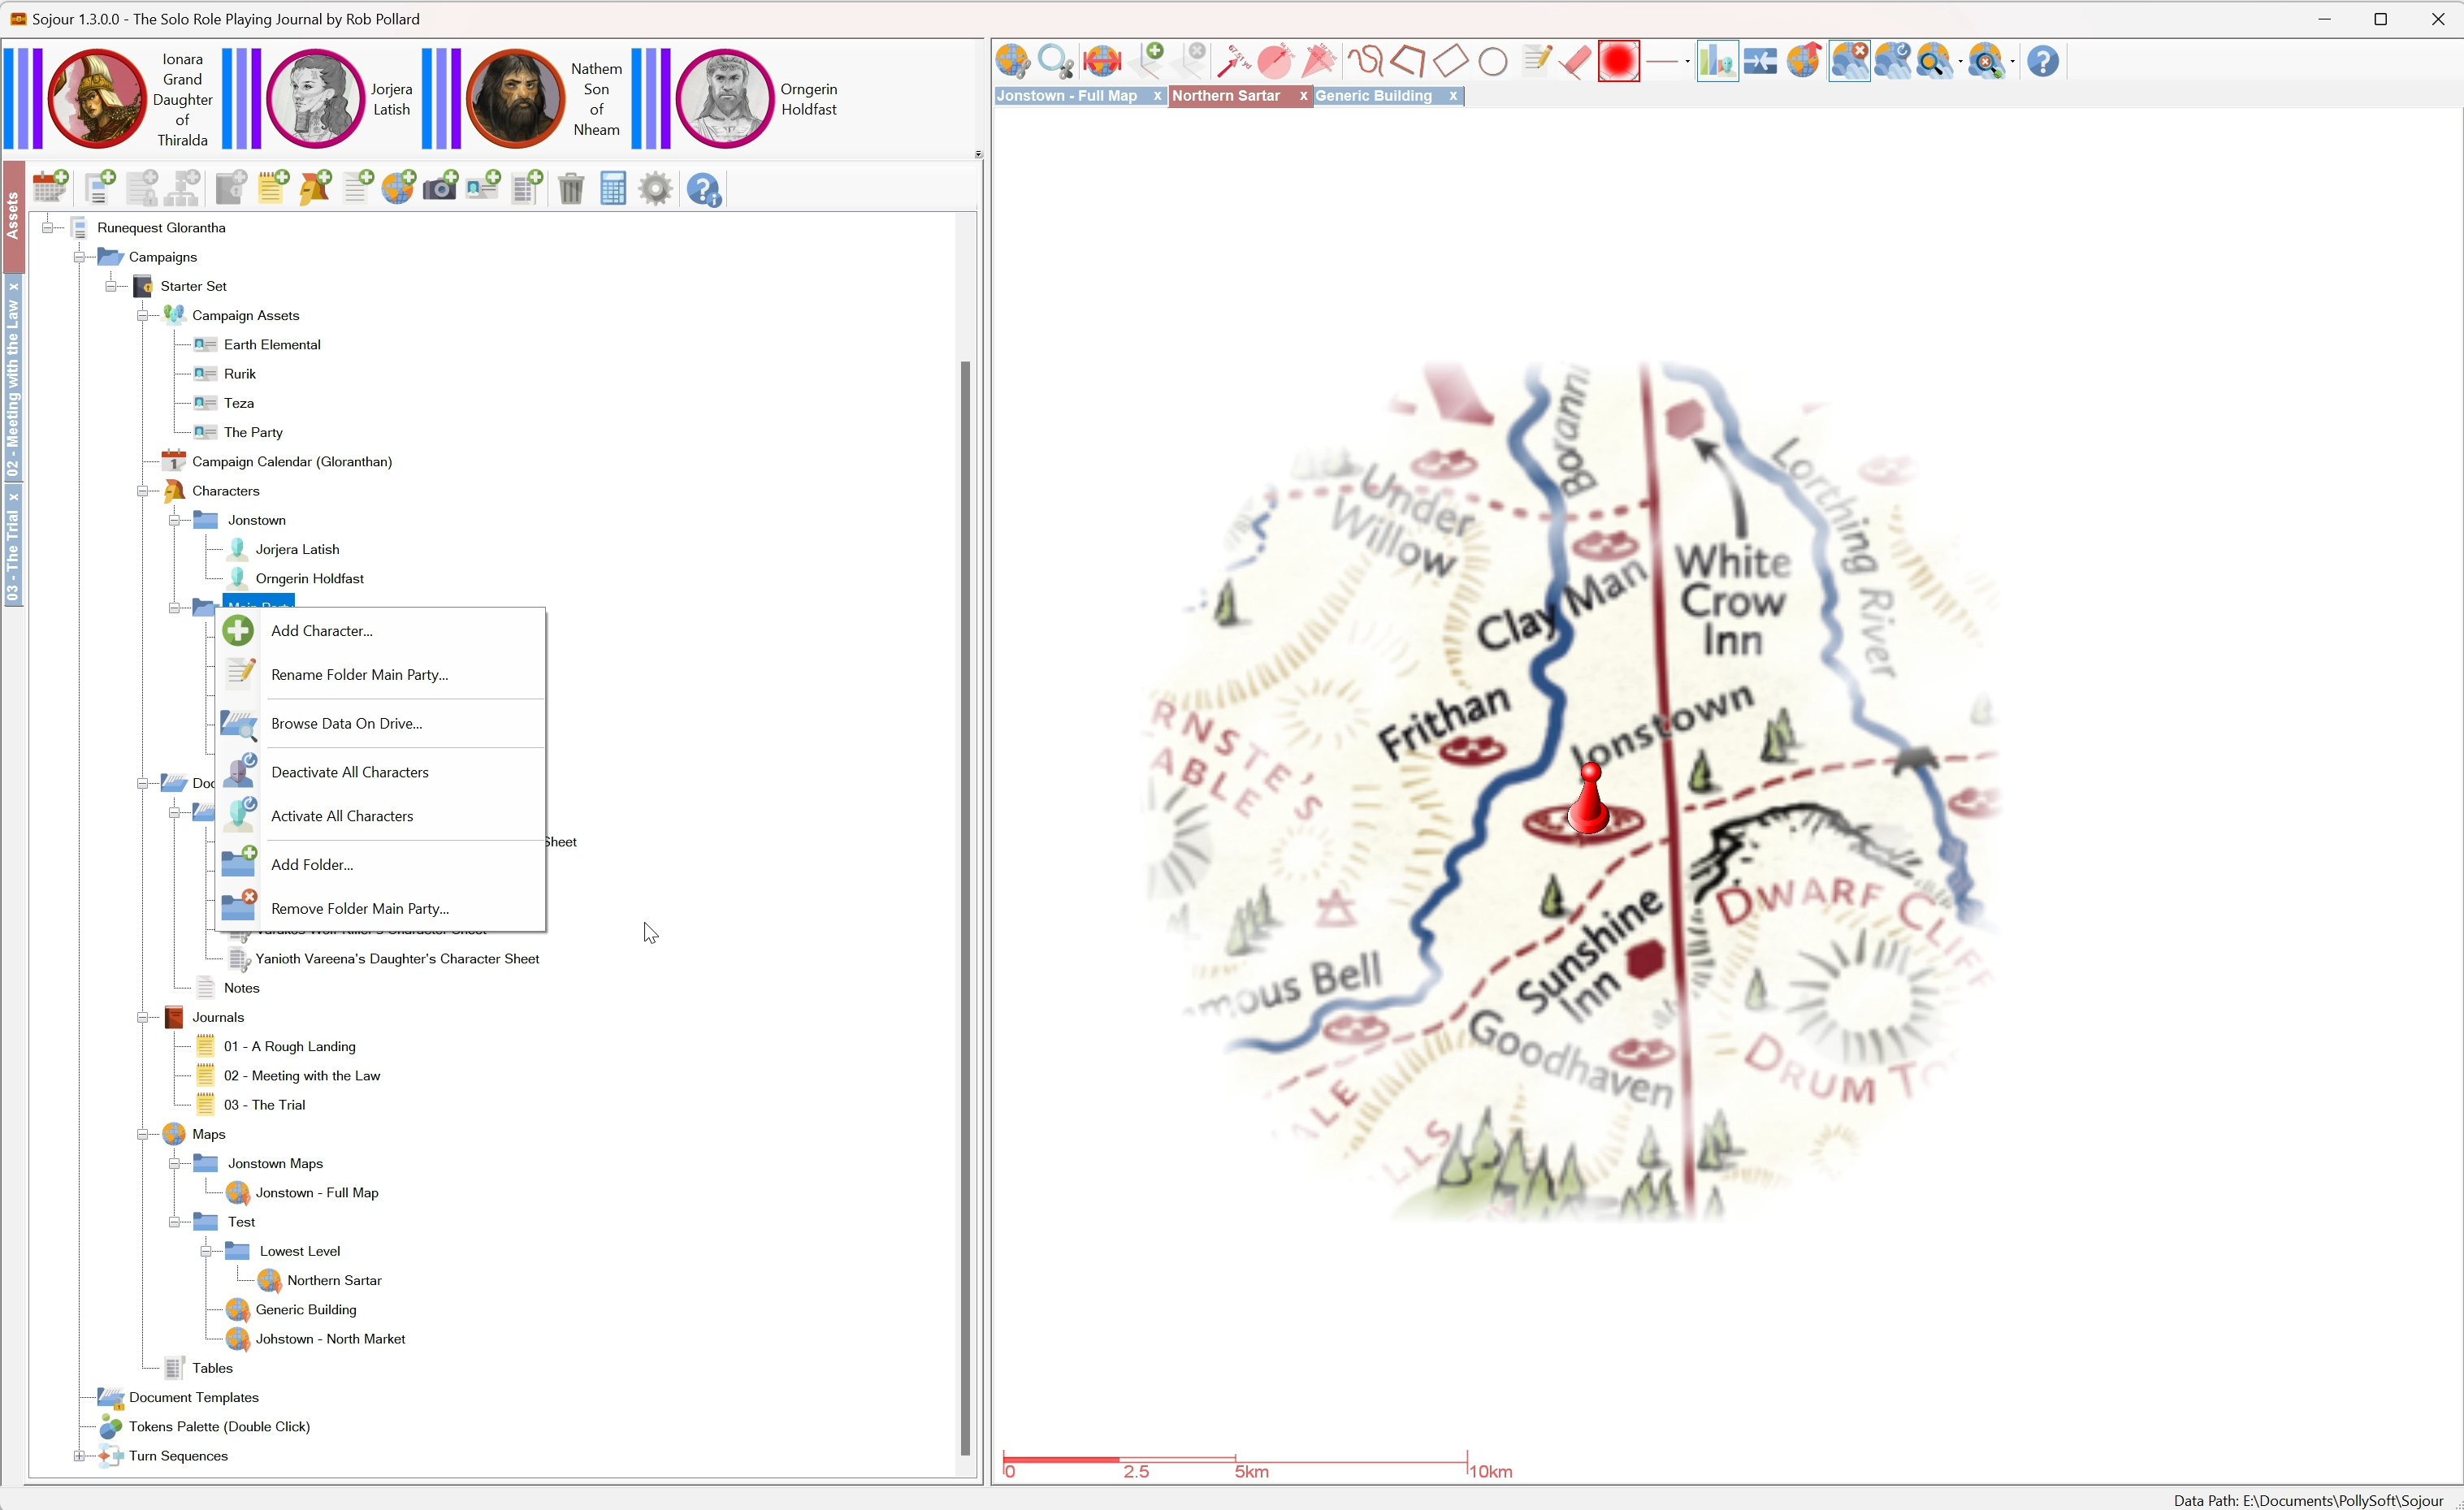Toggle the red fog brush button
The image size is (2464, 1510).
[1619, 62]
